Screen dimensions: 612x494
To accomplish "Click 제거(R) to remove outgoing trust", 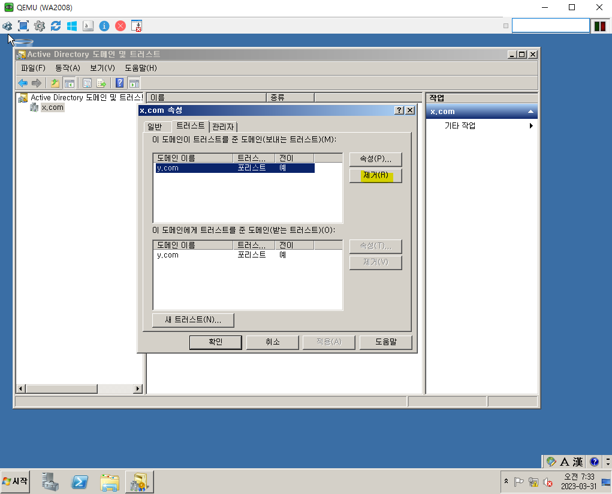I will tap(375, 175).
